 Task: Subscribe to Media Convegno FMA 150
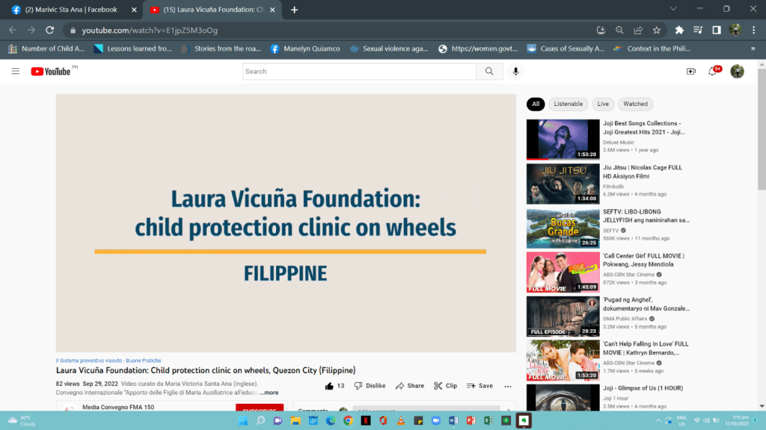click(259, 408)
